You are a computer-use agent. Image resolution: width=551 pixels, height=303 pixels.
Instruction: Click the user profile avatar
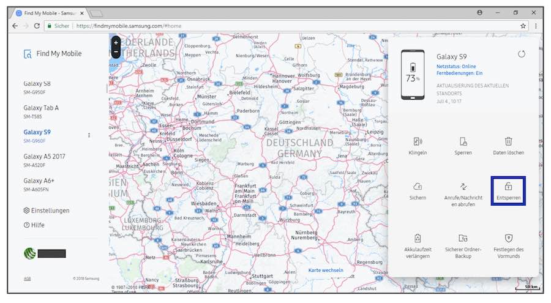click(x=29, y=253)
